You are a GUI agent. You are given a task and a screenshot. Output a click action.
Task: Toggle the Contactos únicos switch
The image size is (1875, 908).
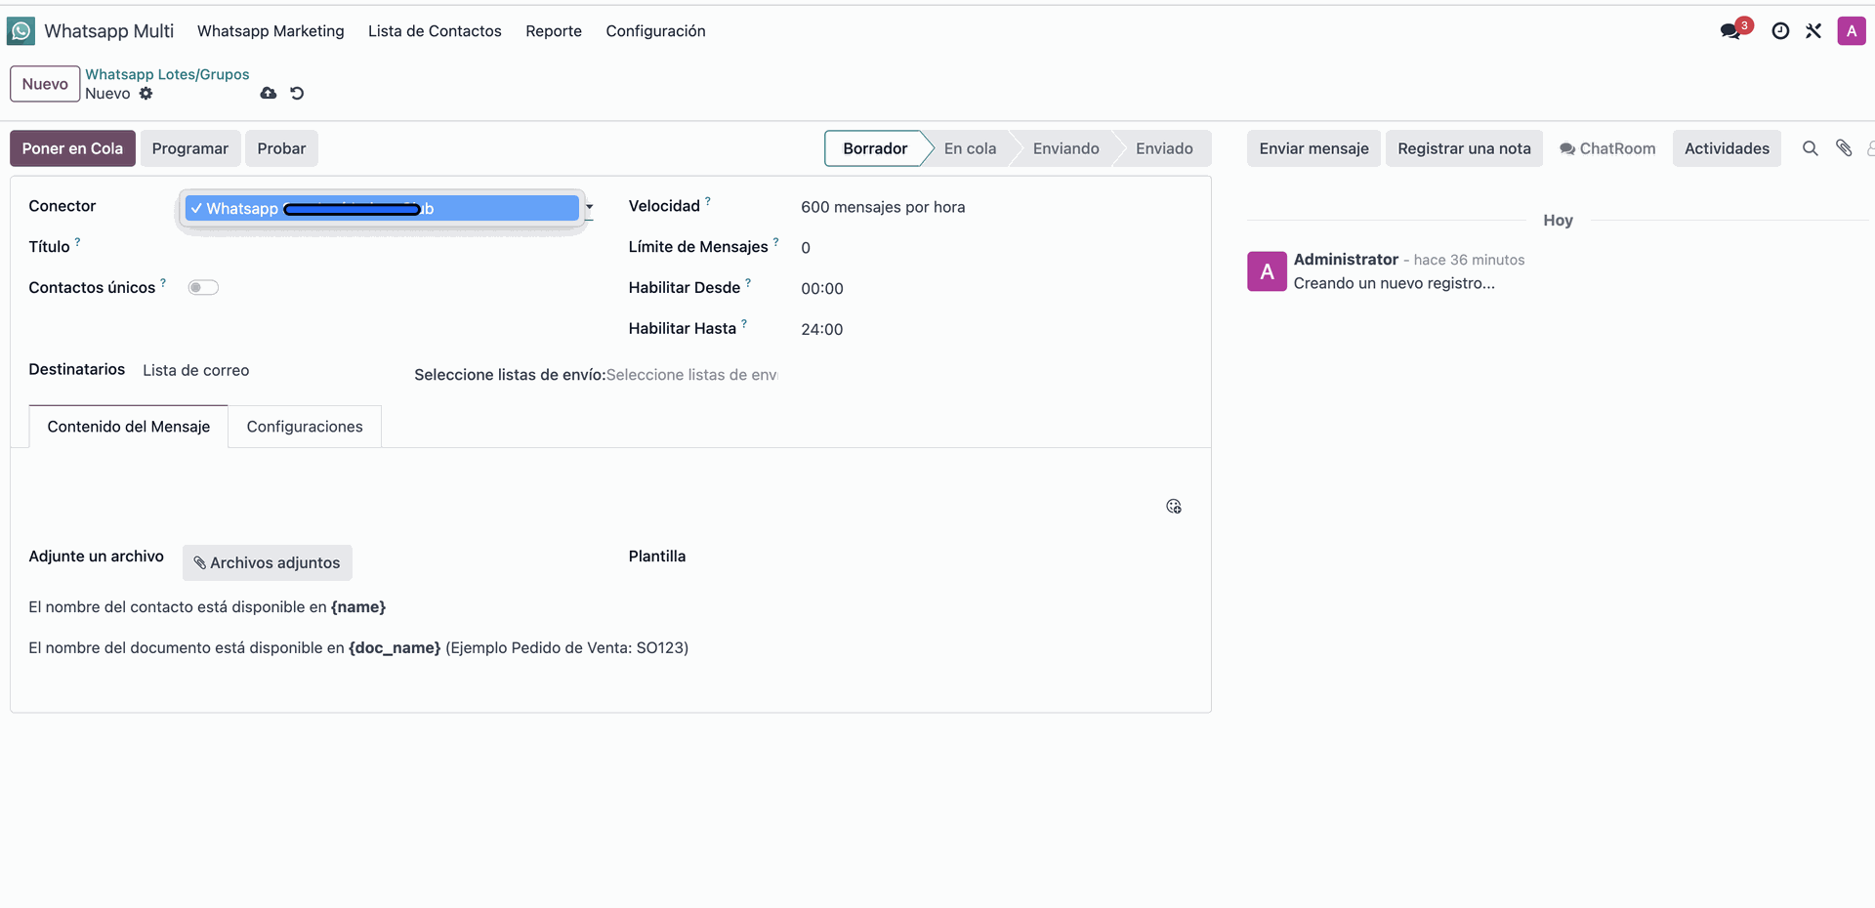coord(203,287)
